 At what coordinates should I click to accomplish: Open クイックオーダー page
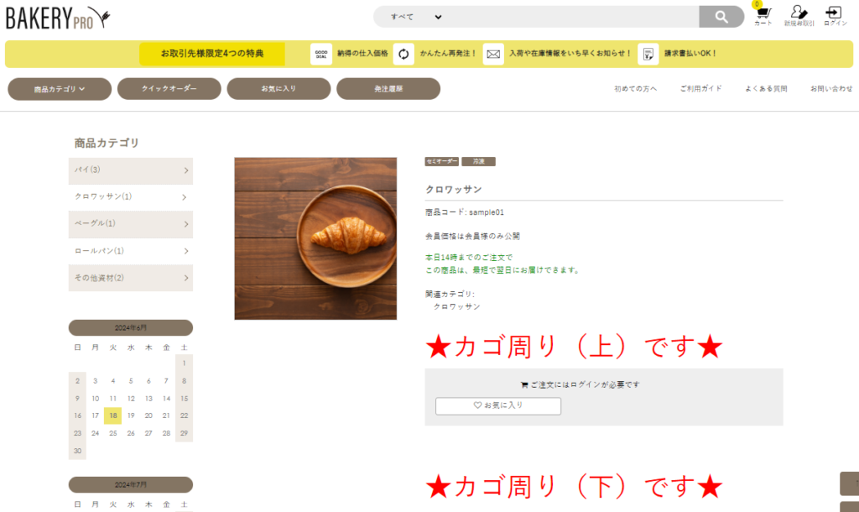tap(169, 89)
